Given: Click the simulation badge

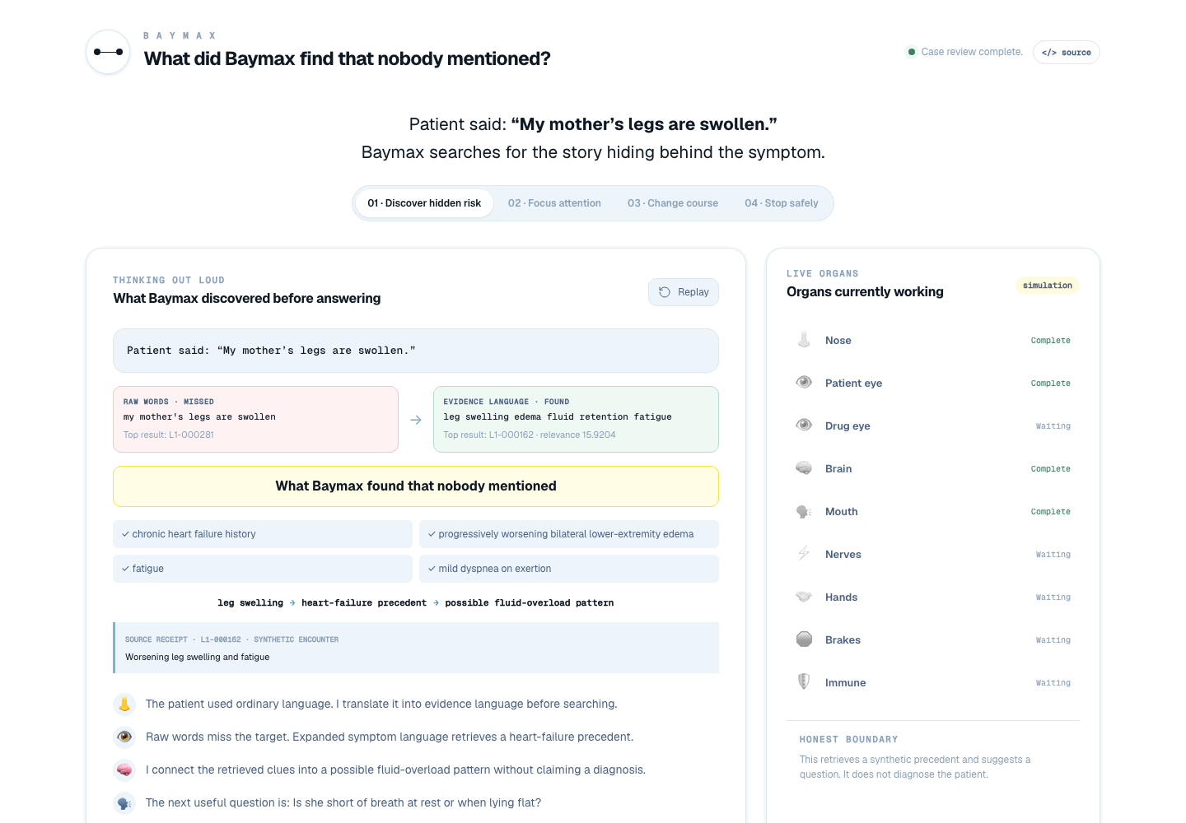Looking at the screenshot, I should point(1048,286).
